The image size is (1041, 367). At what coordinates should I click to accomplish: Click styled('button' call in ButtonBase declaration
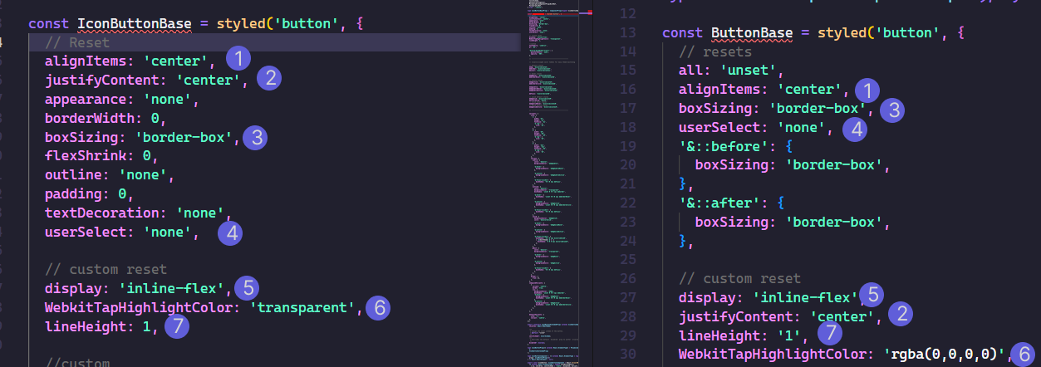(x=880, y=33)
